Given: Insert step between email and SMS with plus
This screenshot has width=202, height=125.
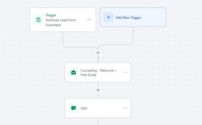Looking at the screenshot, I should 98,90.
